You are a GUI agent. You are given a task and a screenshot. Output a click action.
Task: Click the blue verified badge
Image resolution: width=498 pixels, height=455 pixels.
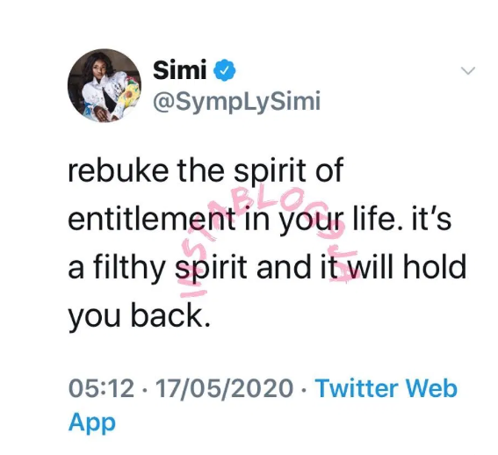click(225, 70)
